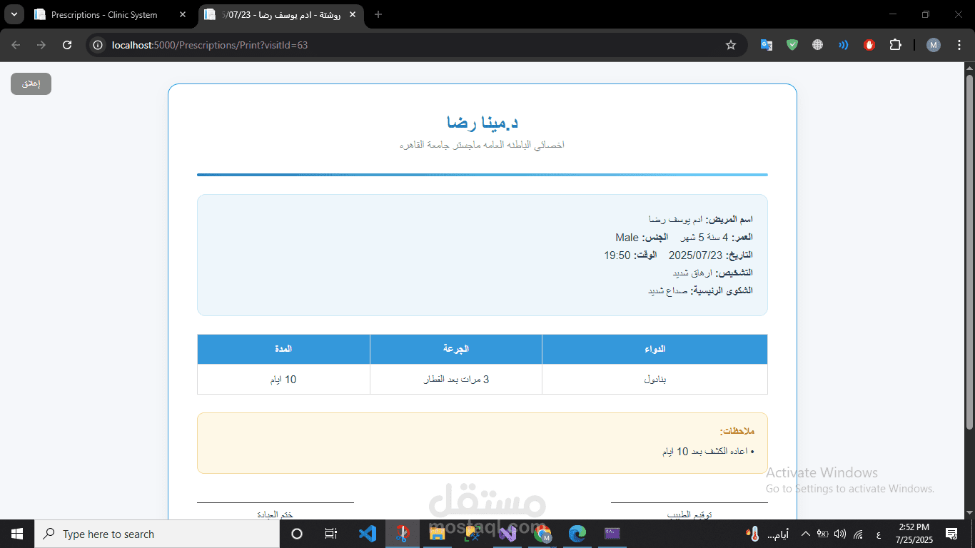Open Cortana circle on taskbar
This screenshot has height=548, width=975.
(x=297, y=534)
